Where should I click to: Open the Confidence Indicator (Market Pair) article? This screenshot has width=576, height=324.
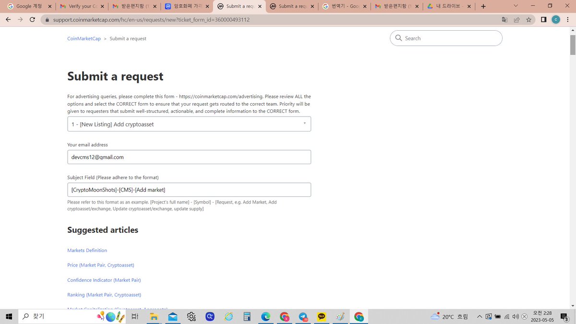pyautogui.click(x=104, y=280)
